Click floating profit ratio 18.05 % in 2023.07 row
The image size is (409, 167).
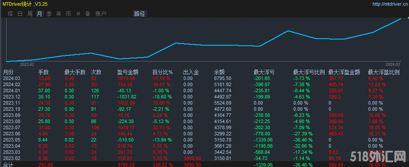(x=377, y=127)
